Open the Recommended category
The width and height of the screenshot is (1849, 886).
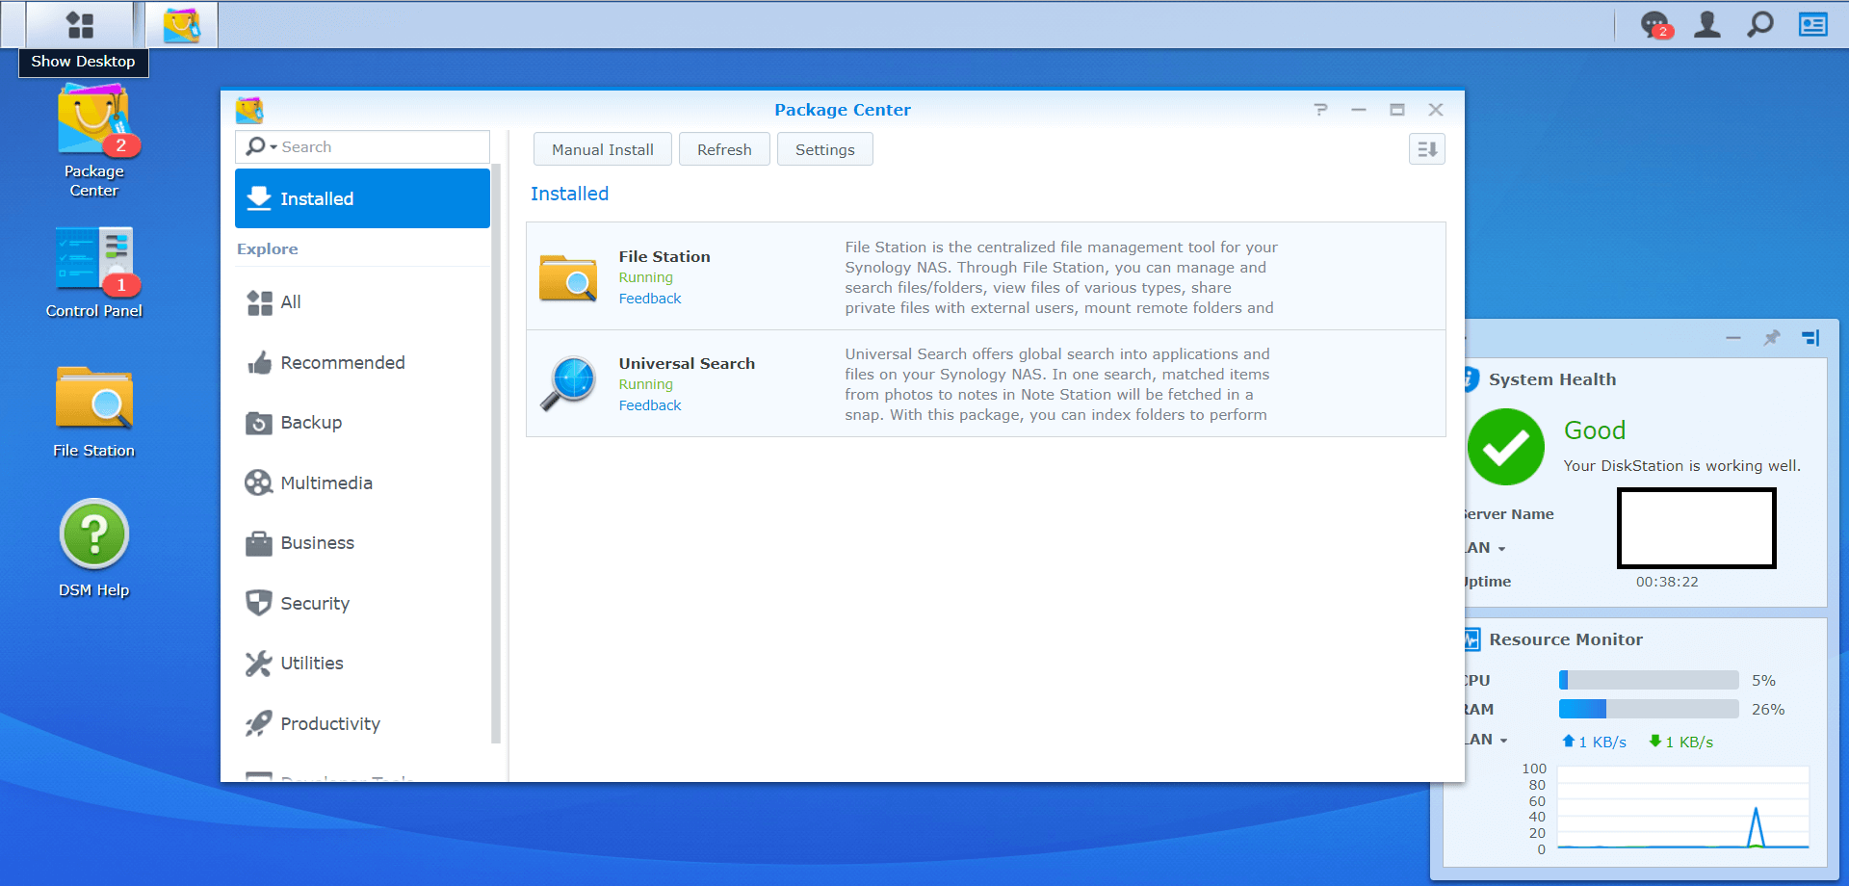click(362, 363)
